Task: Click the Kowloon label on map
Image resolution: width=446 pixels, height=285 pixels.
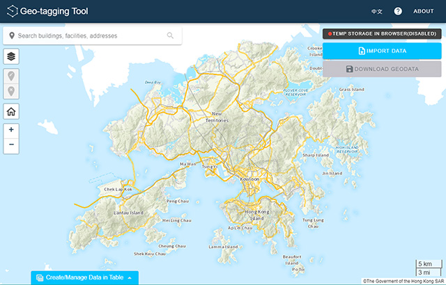Action: point(249,179)
